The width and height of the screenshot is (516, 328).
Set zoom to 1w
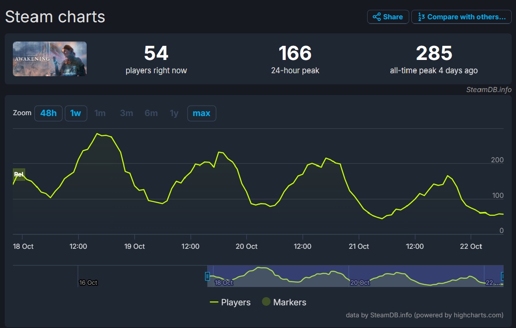76,113
